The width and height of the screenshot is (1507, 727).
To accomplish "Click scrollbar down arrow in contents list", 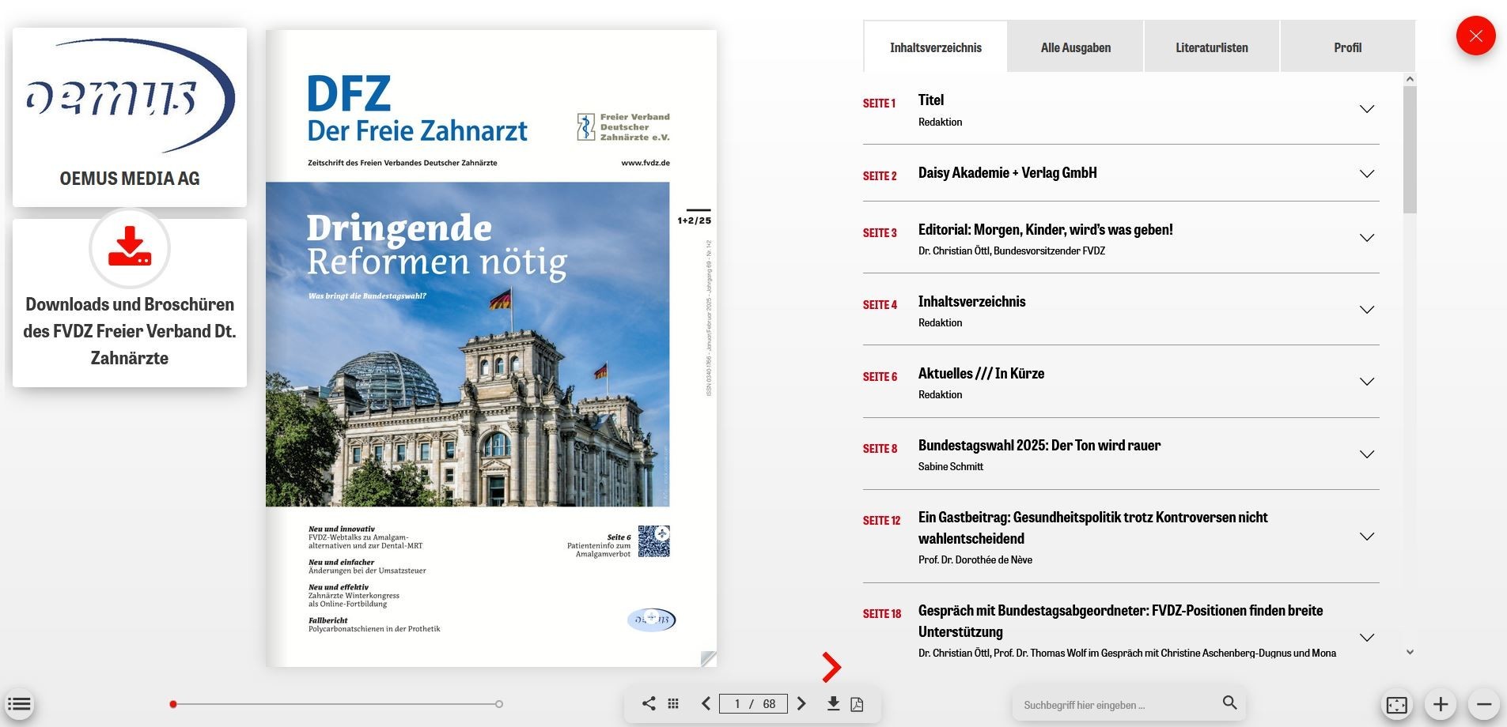I will 1410,652.
